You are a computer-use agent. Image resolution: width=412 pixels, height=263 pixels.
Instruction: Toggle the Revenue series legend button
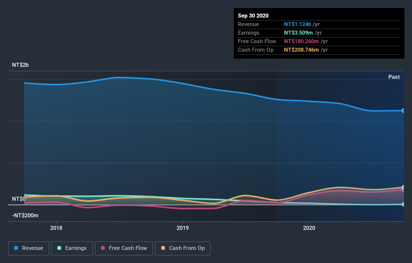point(29,248)
